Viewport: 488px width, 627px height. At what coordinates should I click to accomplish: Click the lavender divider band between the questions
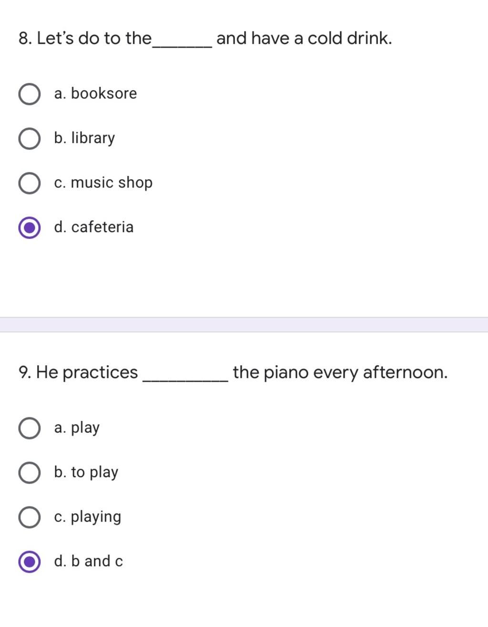pos(244,325)
